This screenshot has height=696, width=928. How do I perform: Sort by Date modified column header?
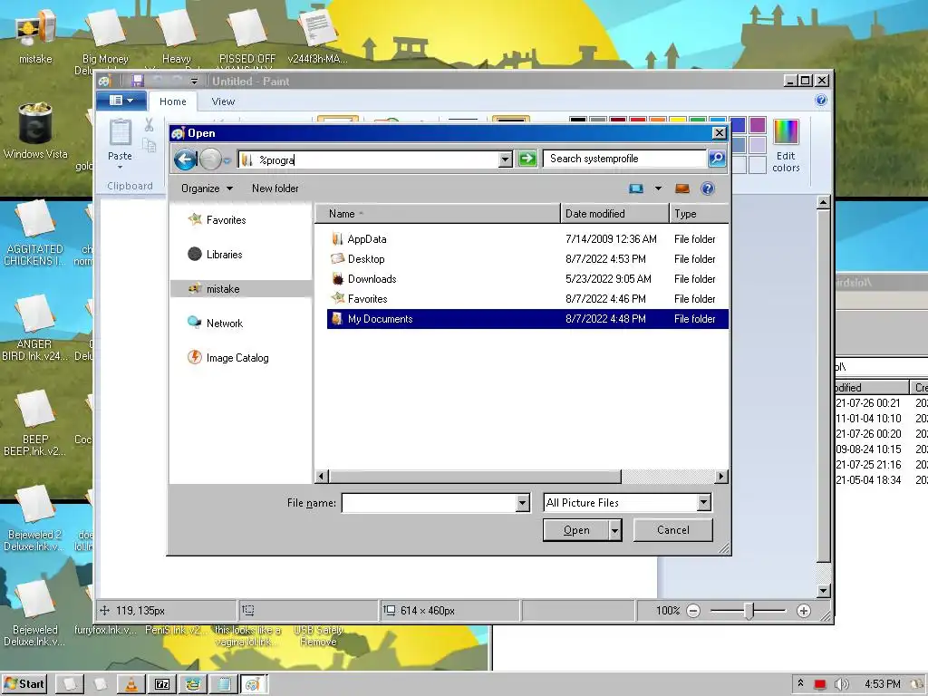click(x=614, y=214)
